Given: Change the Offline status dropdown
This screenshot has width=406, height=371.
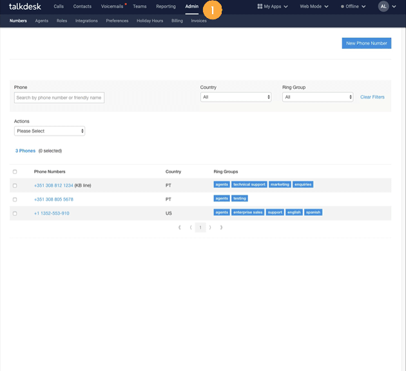Looking at the screenshot, I should tap(353, 6).
